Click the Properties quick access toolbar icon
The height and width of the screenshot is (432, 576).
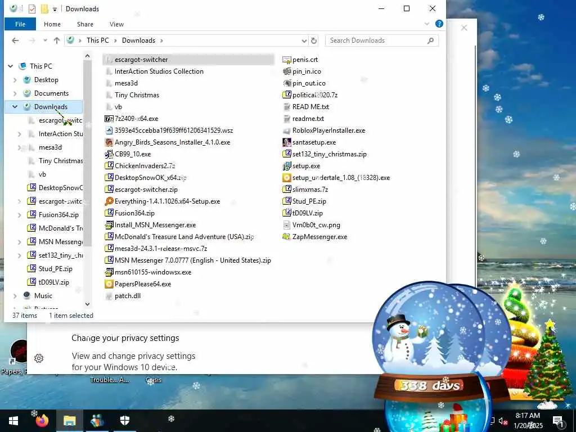(32, 9)
